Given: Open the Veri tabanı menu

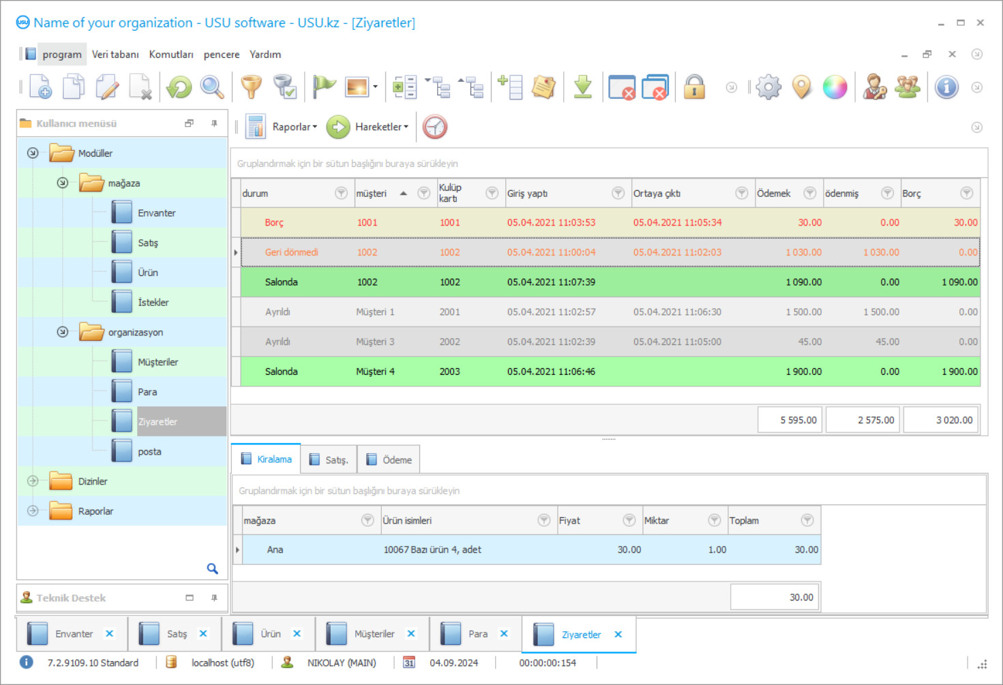Looking at the screenshot, I should 115,55.
